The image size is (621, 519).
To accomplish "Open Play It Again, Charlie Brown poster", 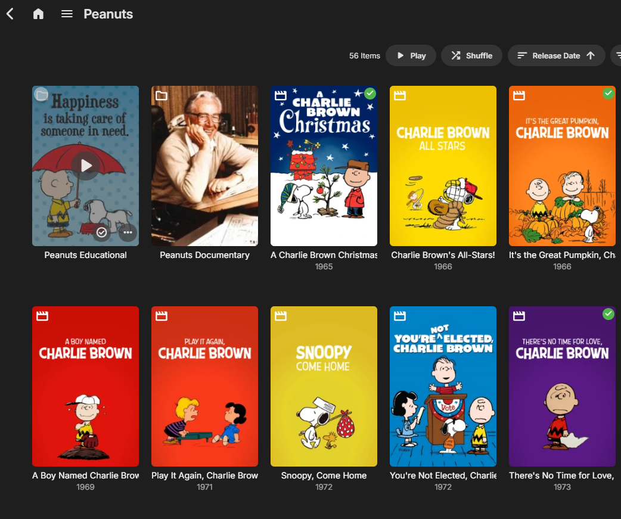I will click(x=204, y=386).
